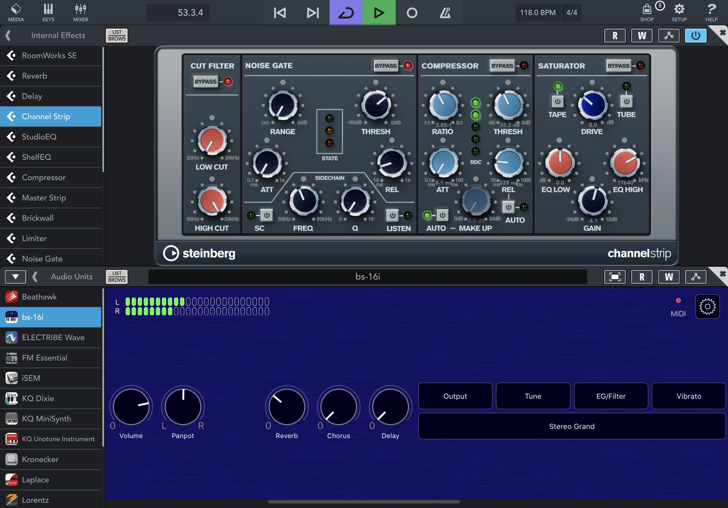Open Help
The width and height of the screenshot is (728, 508).
[712, 13]
